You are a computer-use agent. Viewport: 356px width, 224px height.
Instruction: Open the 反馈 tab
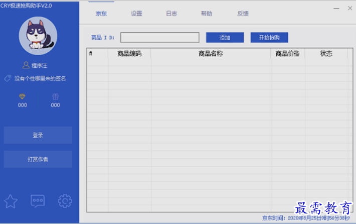[x=243, y=14]
